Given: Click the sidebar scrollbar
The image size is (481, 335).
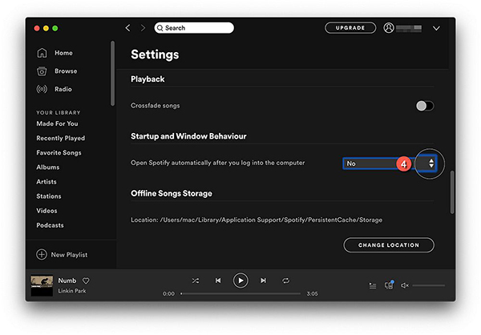Looking at the screenshot, I should (x=112, y=73).
